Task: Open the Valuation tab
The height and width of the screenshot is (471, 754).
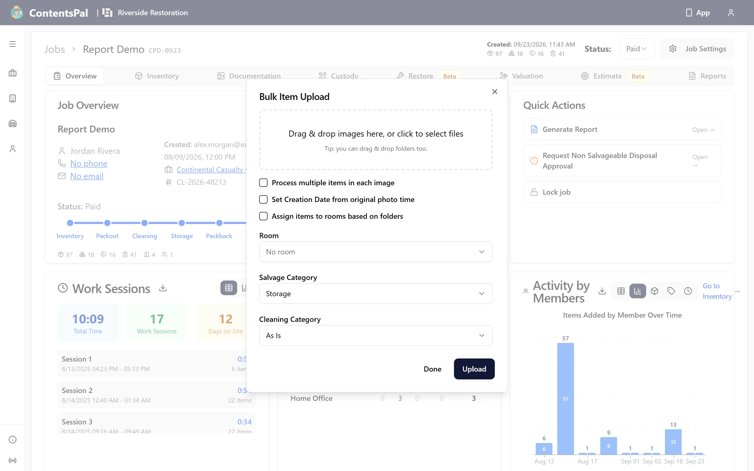Action: click(522, 76)
